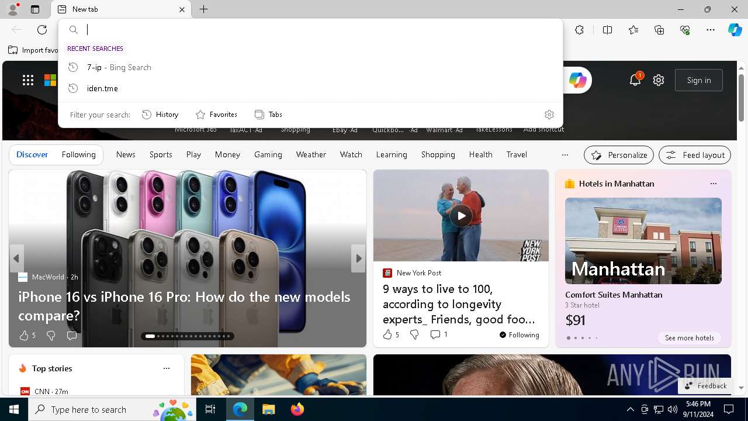Viewport: 748px width, 421px height.
Task: Open the Sports category
Action: tap(161, 154)
